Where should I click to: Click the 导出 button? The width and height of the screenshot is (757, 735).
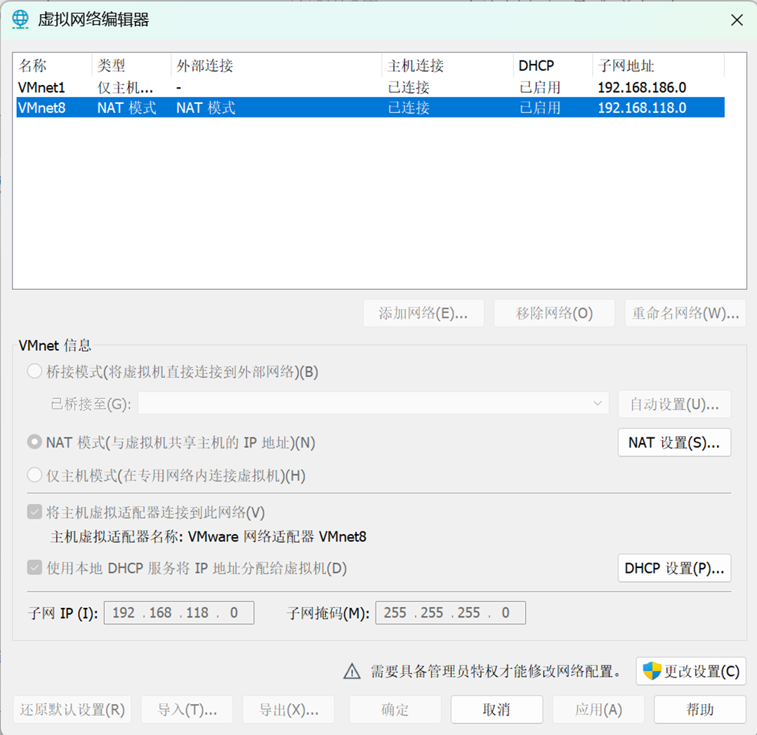(288, 709)
